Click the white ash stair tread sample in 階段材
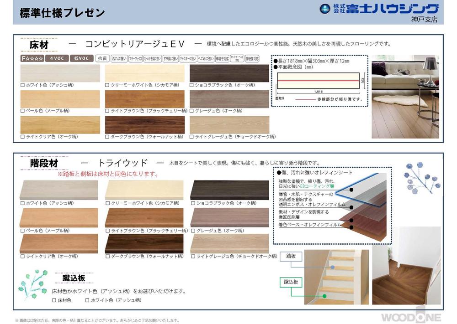The height and width of the screenshot is (324, 457). (59, 190)
